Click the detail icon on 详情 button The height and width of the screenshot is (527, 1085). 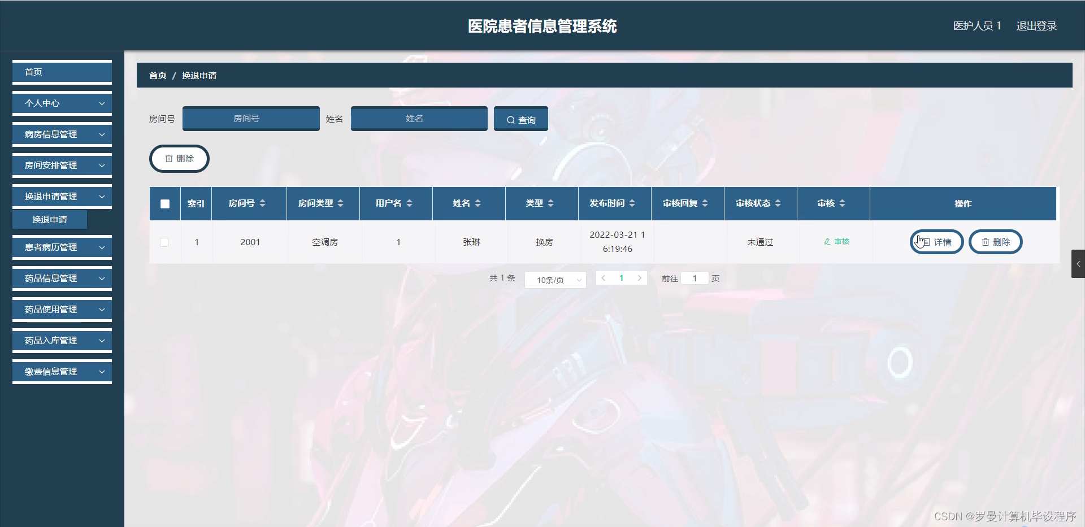925,242
